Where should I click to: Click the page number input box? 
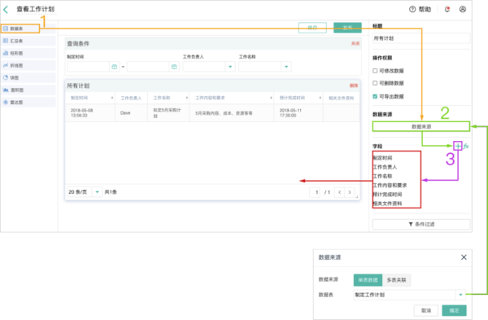coord(316,192)
